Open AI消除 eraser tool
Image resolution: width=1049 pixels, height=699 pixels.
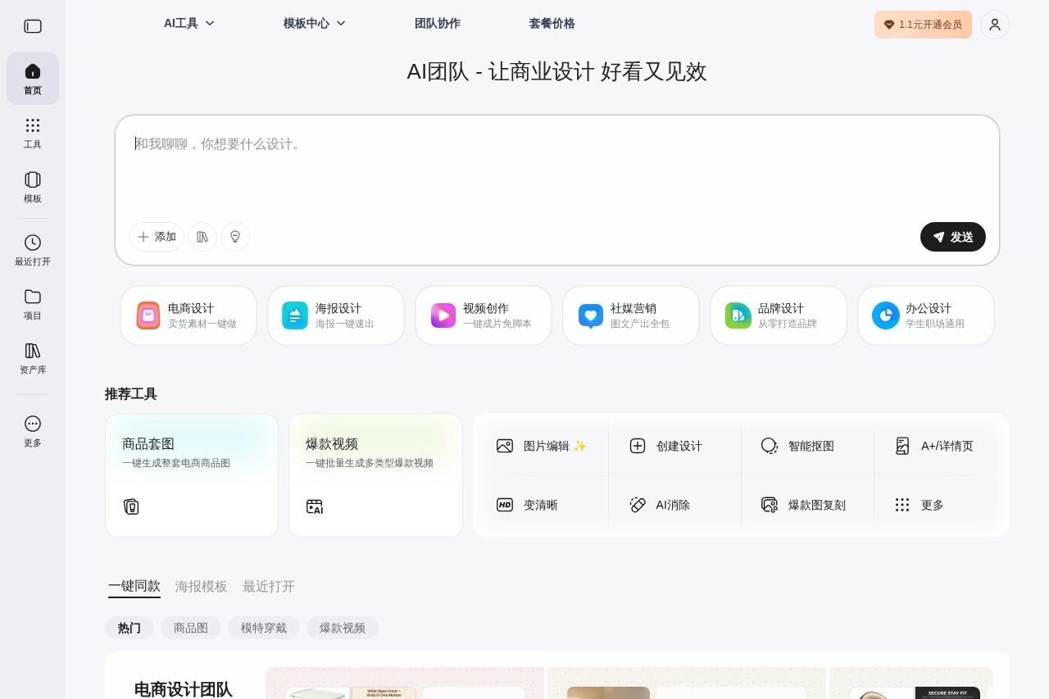[660, 505]
